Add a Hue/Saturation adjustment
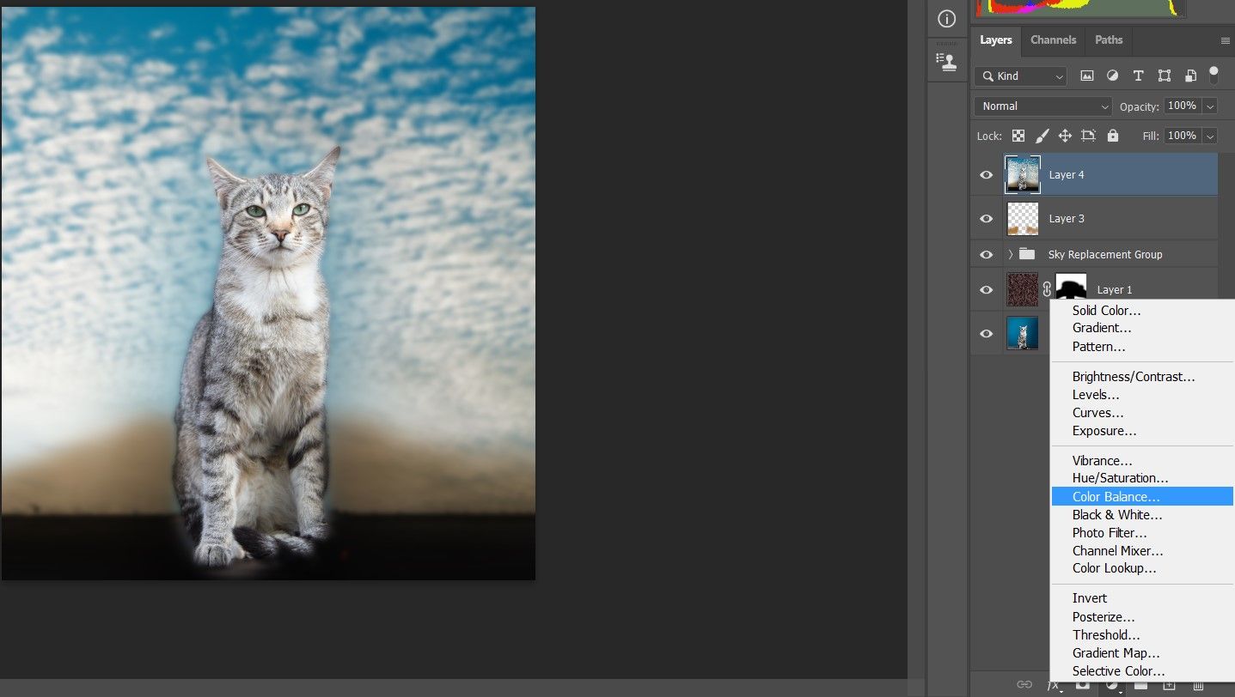1235x697 pixels. [1142, 478]
